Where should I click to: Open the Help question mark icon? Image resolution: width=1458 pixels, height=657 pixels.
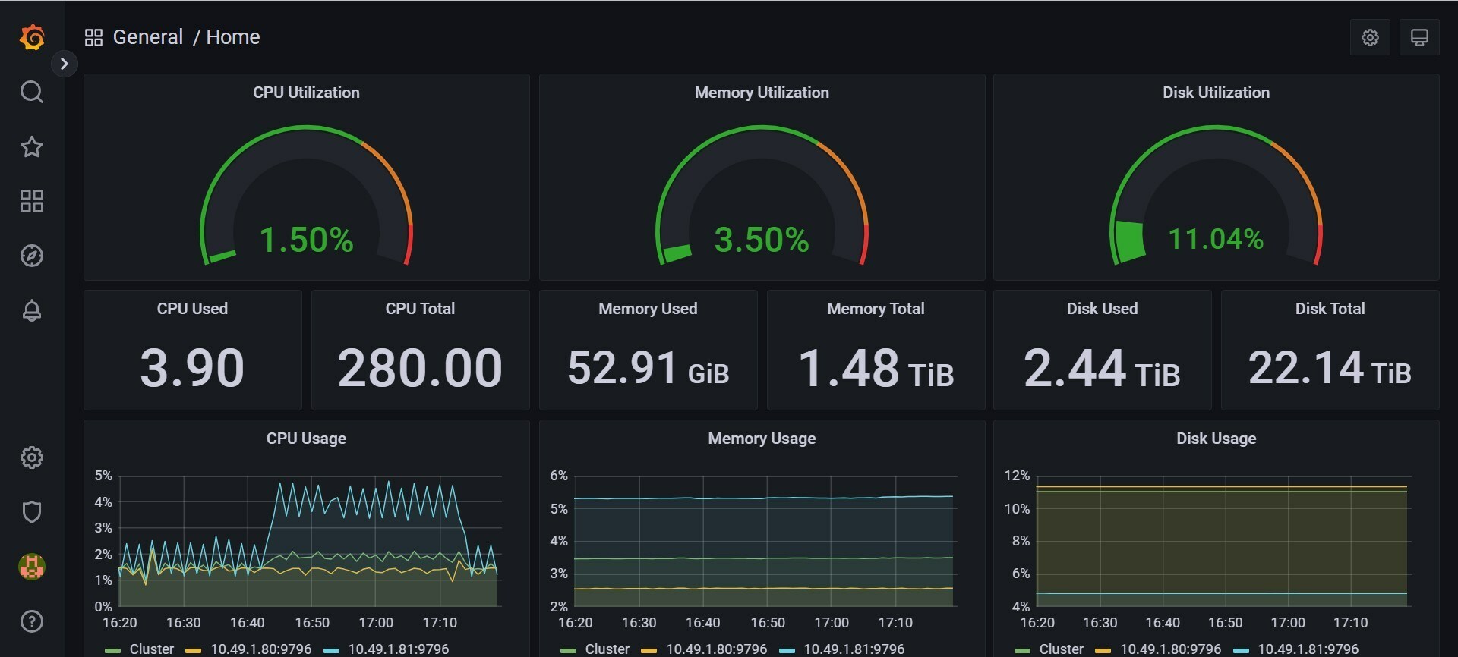tap(32, 621)
